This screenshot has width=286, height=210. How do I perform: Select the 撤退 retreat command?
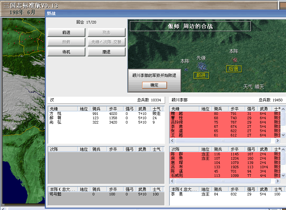click(x=106, y=52)
